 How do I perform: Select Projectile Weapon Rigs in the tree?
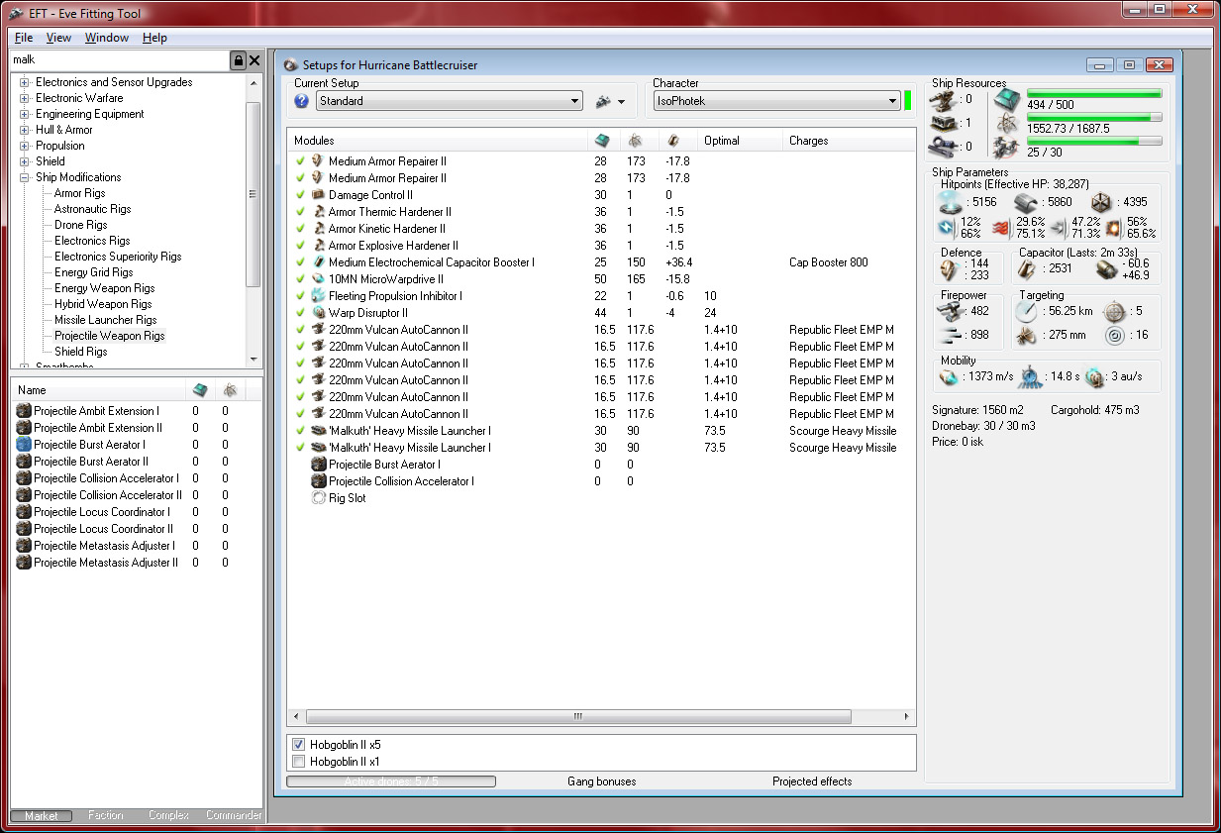tap(110, 336)
